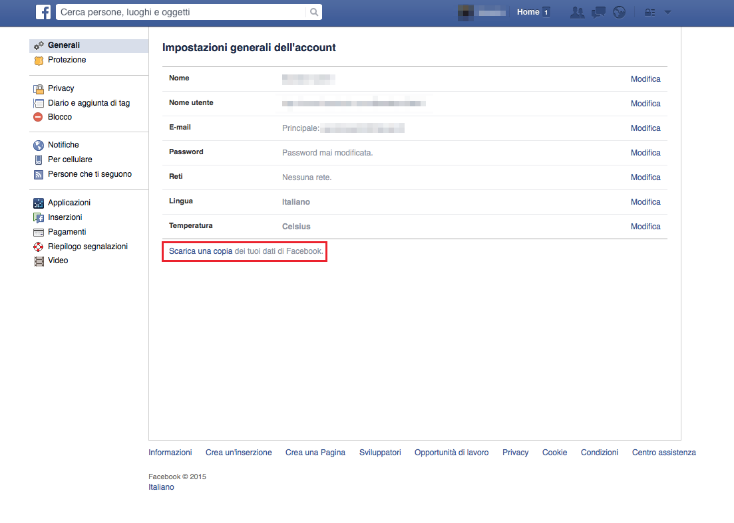Image resolution: width=734 pixels, height=523 pixels.
Task: Open Informazioni footer link
Action: [170, 453]
